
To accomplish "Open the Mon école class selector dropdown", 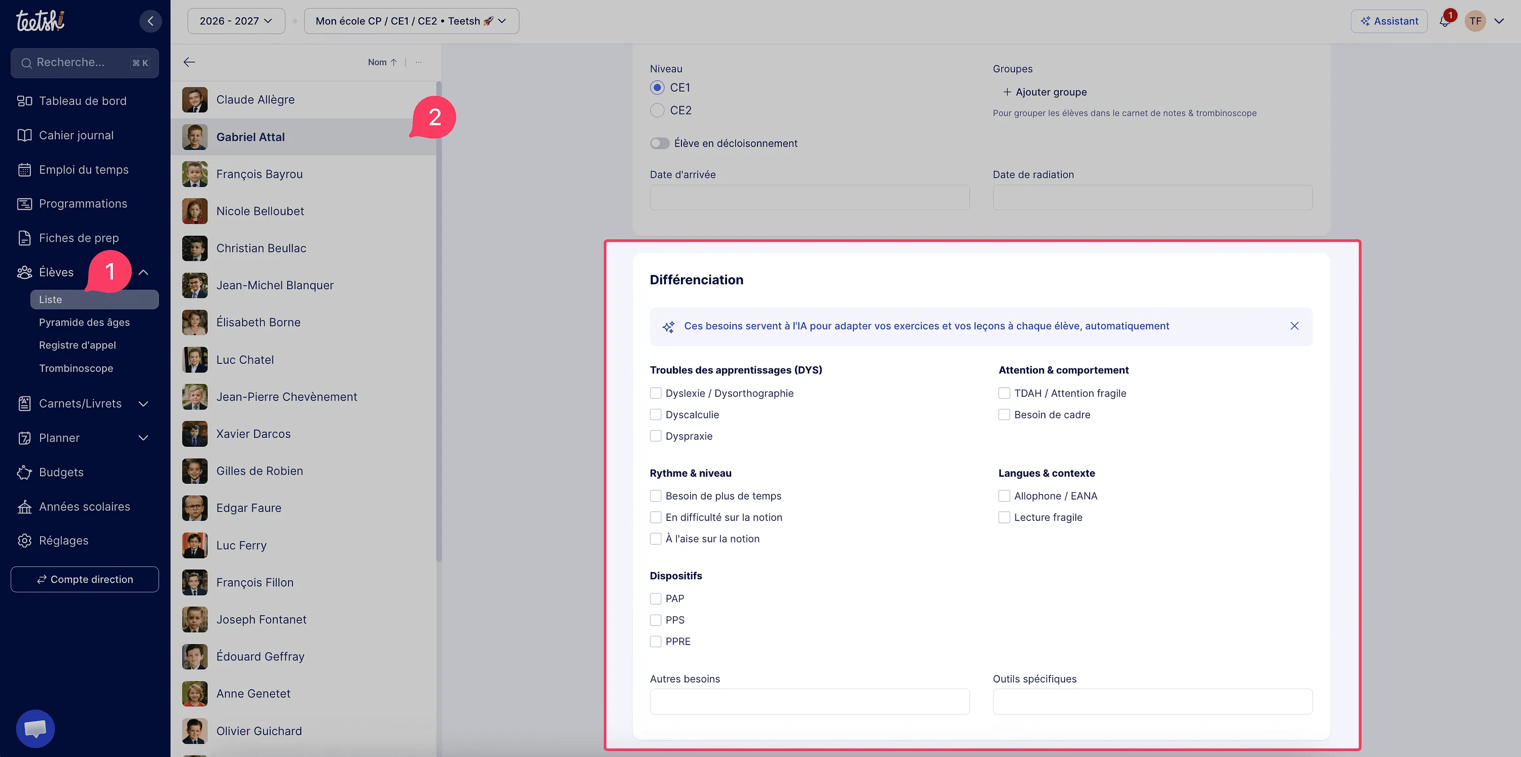I will pos(412,21).
